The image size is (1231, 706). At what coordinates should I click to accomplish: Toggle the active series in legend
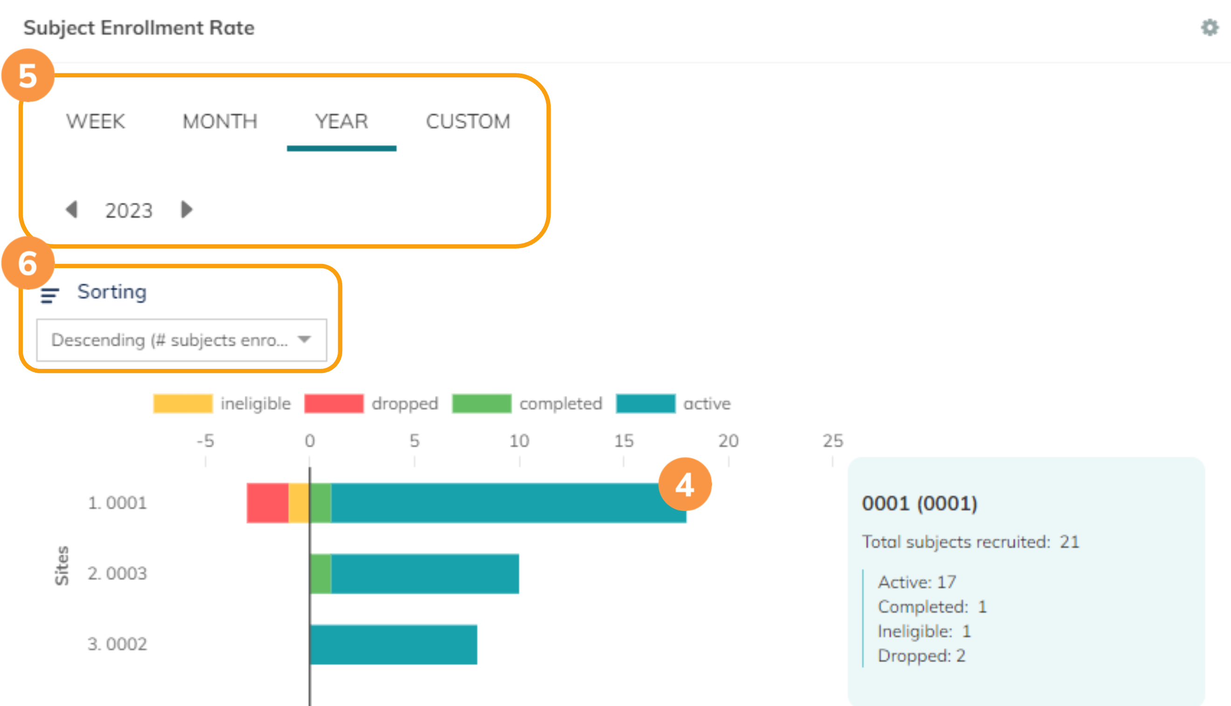pos(645,403)
